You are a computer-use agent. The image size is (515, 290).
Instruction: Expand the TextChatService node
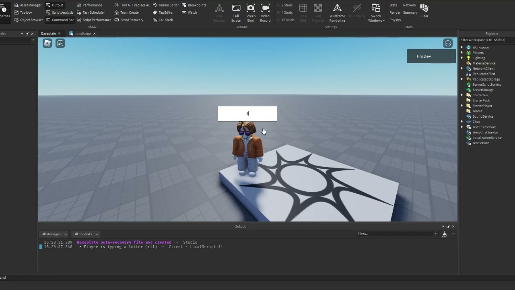pyautogui.click(x=462, y=127)
